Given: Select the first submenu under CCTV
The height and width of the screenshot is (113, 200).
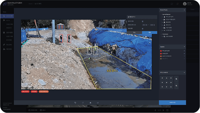Looking at the screenshot, I should point(10,24).
